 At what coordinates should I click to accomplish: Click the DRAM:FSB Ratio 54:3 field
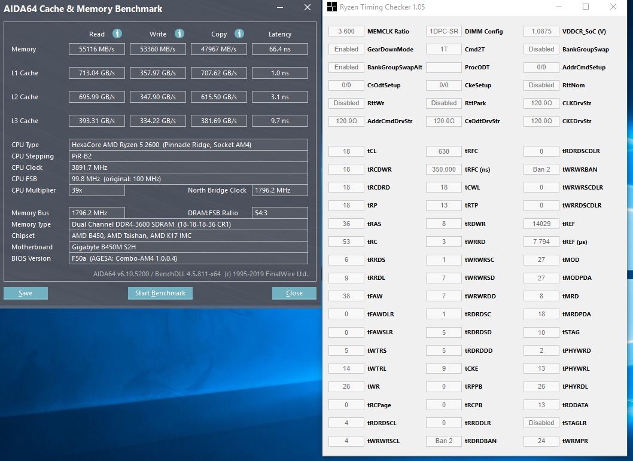280,212
